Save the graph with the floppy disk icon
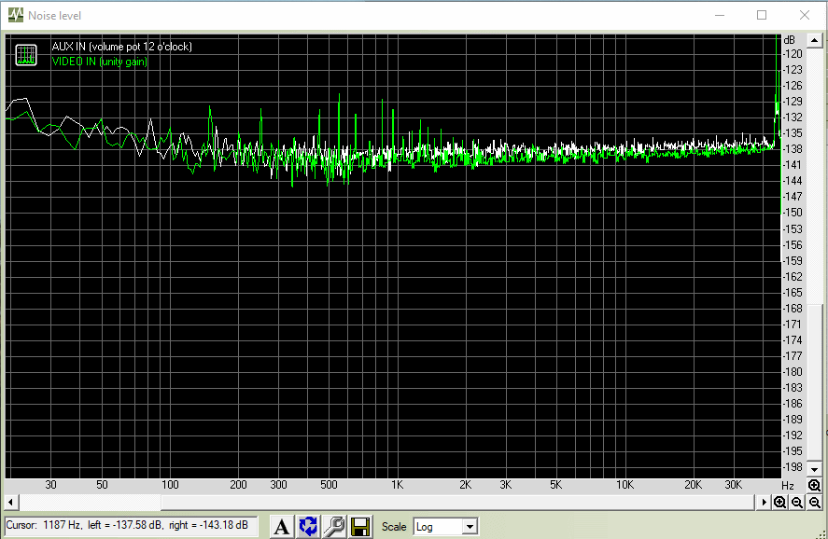 pyautogui.click(x=359, y=526)
